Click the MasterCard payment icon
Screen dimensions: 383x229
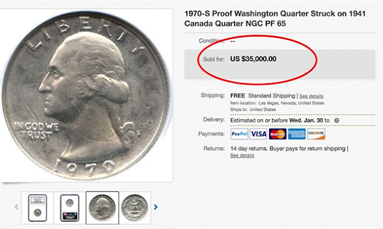pyautogui.click(x=278, y=134)
